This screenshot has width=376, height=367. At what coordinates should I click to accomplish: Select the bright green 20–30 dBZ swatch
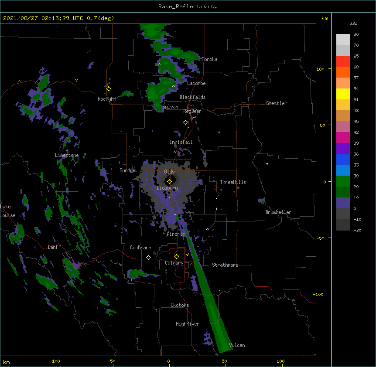[343, 181]
